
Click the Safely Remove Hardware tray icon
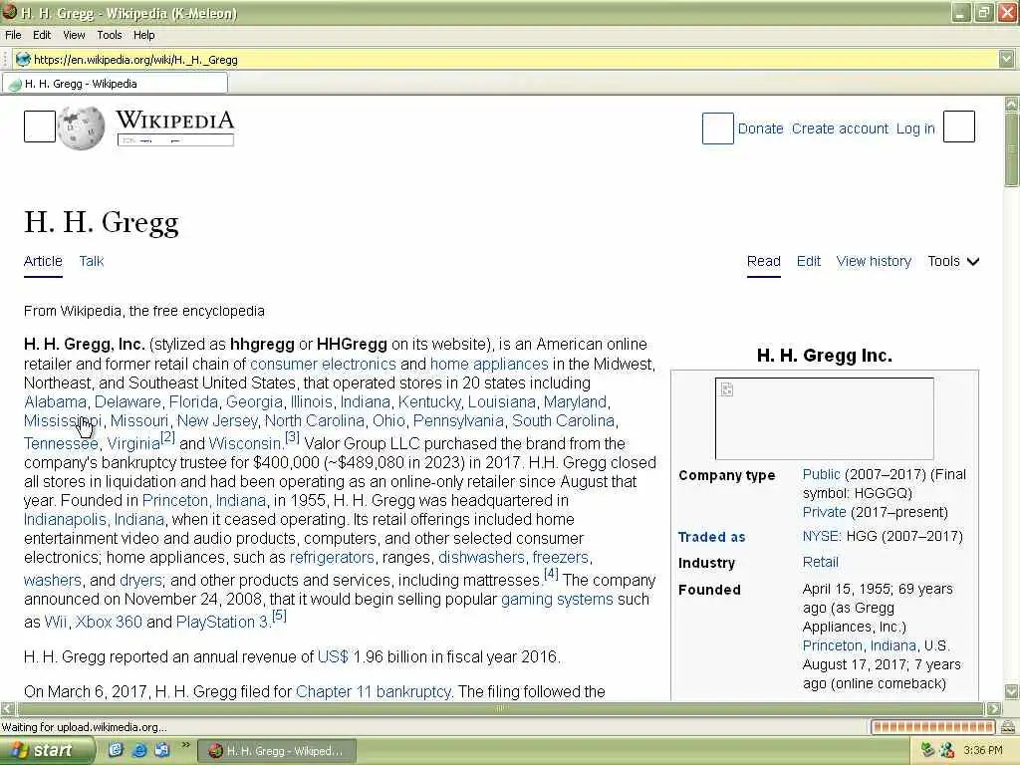tap(927, 750)
